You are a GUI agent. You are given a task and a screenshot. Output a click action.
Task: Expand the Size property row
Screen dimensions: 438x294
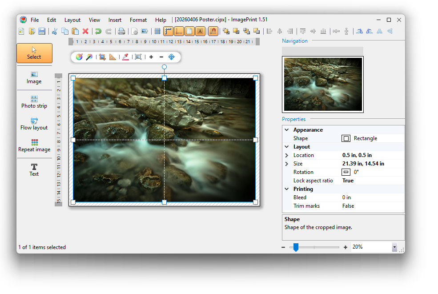[x=287, y=164]
